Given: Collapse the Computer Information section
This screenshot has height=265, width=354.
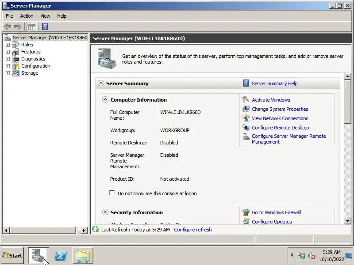Looking at the screenshot, I should point(105,99).
